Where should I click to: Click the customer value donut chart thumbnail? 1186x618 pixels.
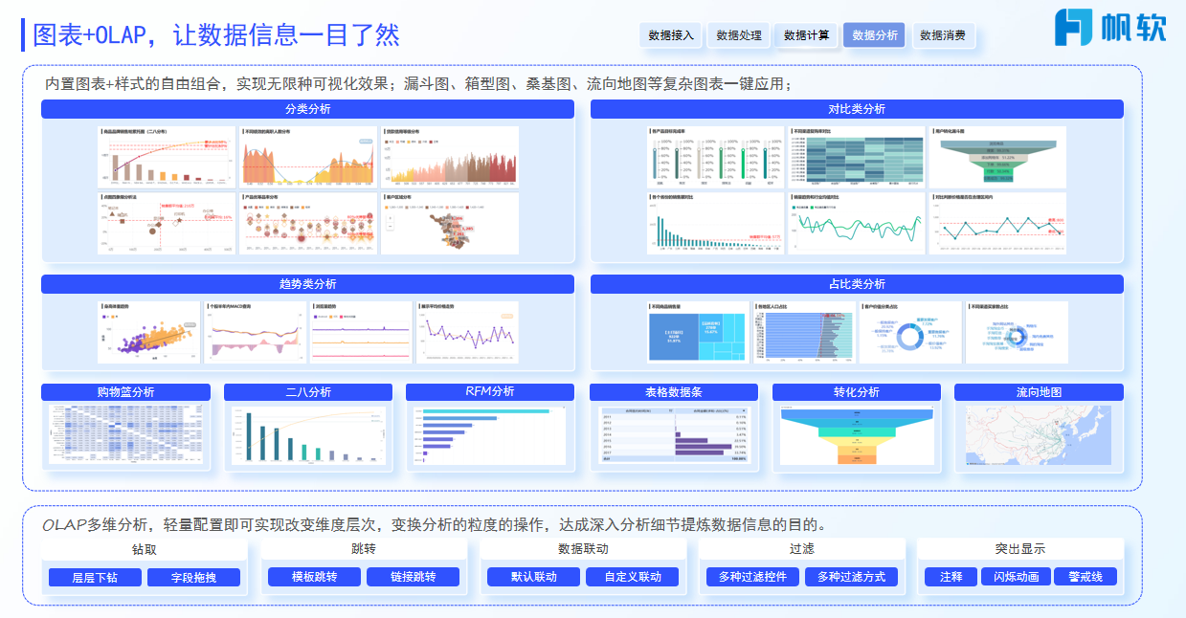pos(910,332)
